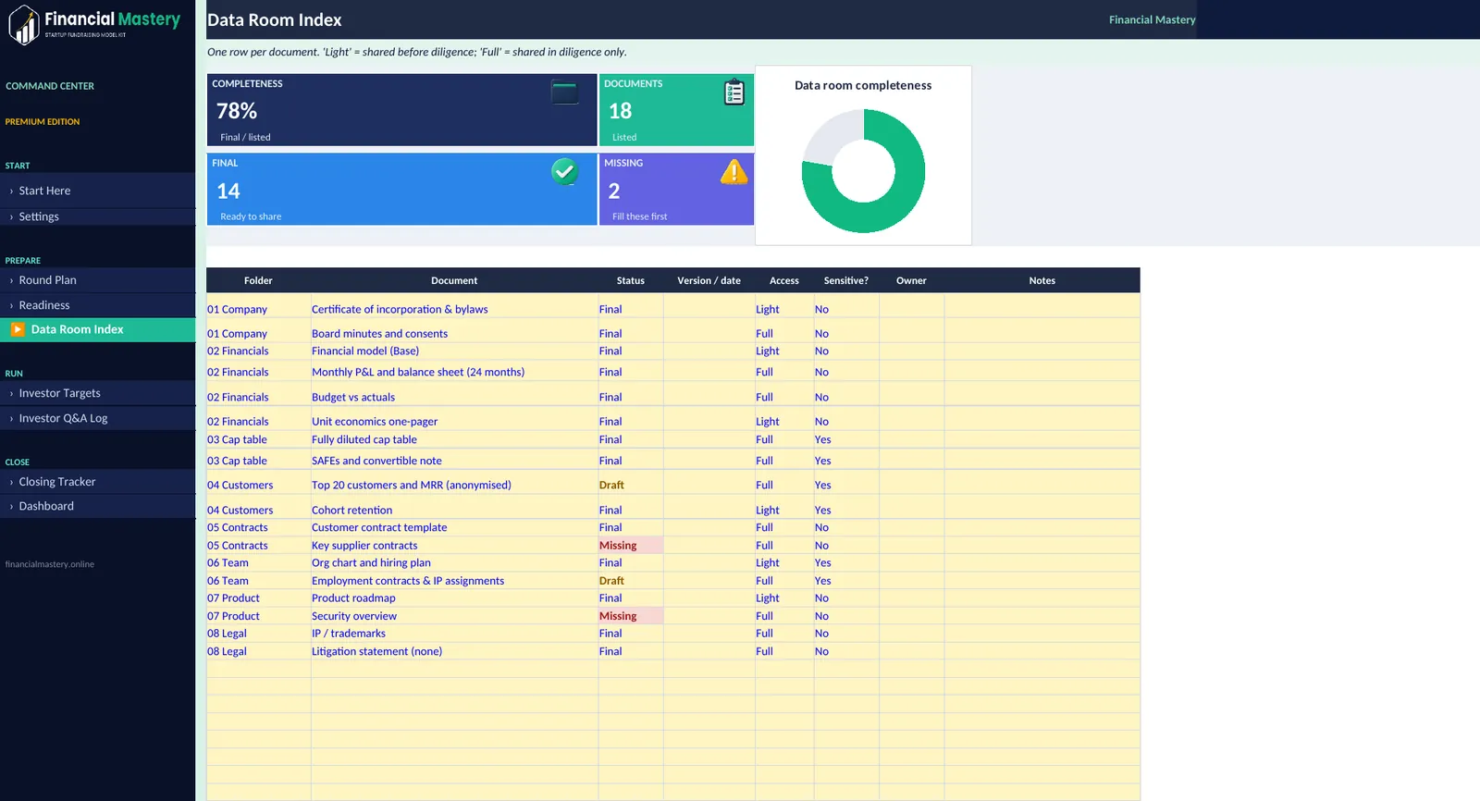Viewport: 1480px width, 801px height.
Task: Click the Org chart and hiring plan cell
Action: pyautogui.click(x=454, y=563)
